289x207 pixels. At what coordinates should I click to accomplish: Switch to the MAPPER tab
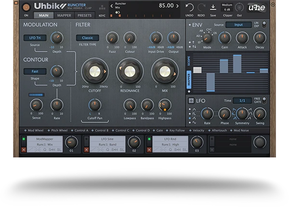click(x=64, y=15)
